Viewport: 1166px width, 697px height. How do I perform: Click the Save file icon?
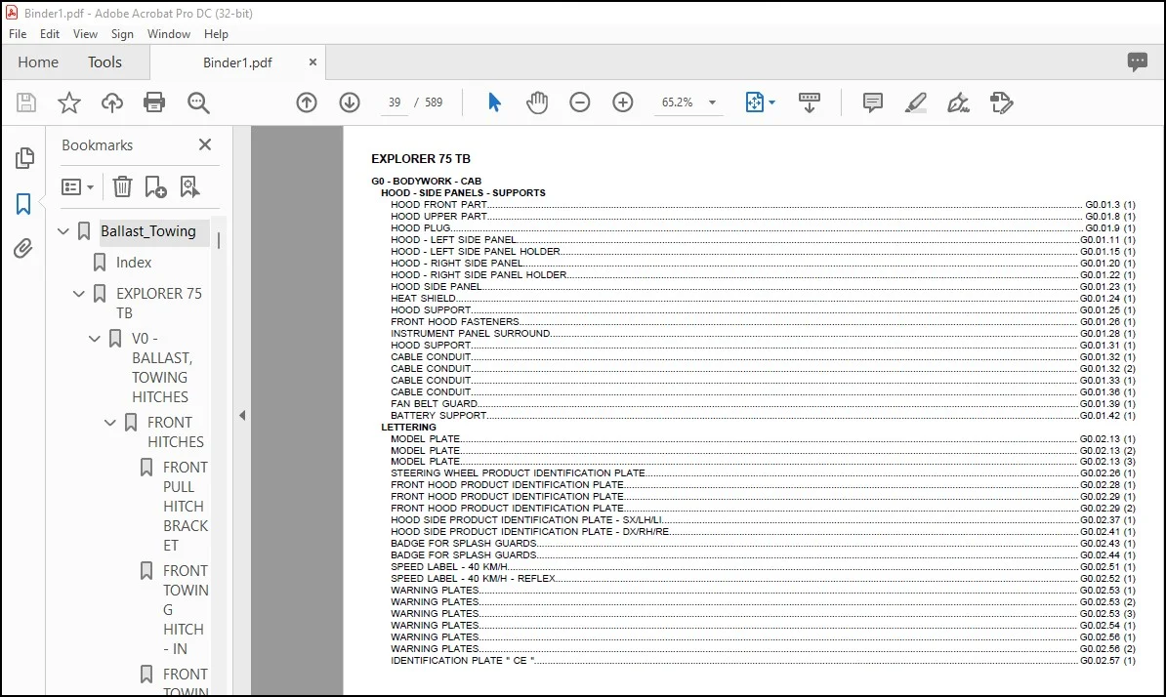point(26,102)
